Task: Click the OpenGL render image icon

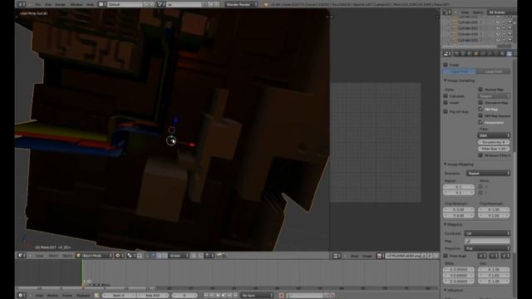Action: [219, 256]
